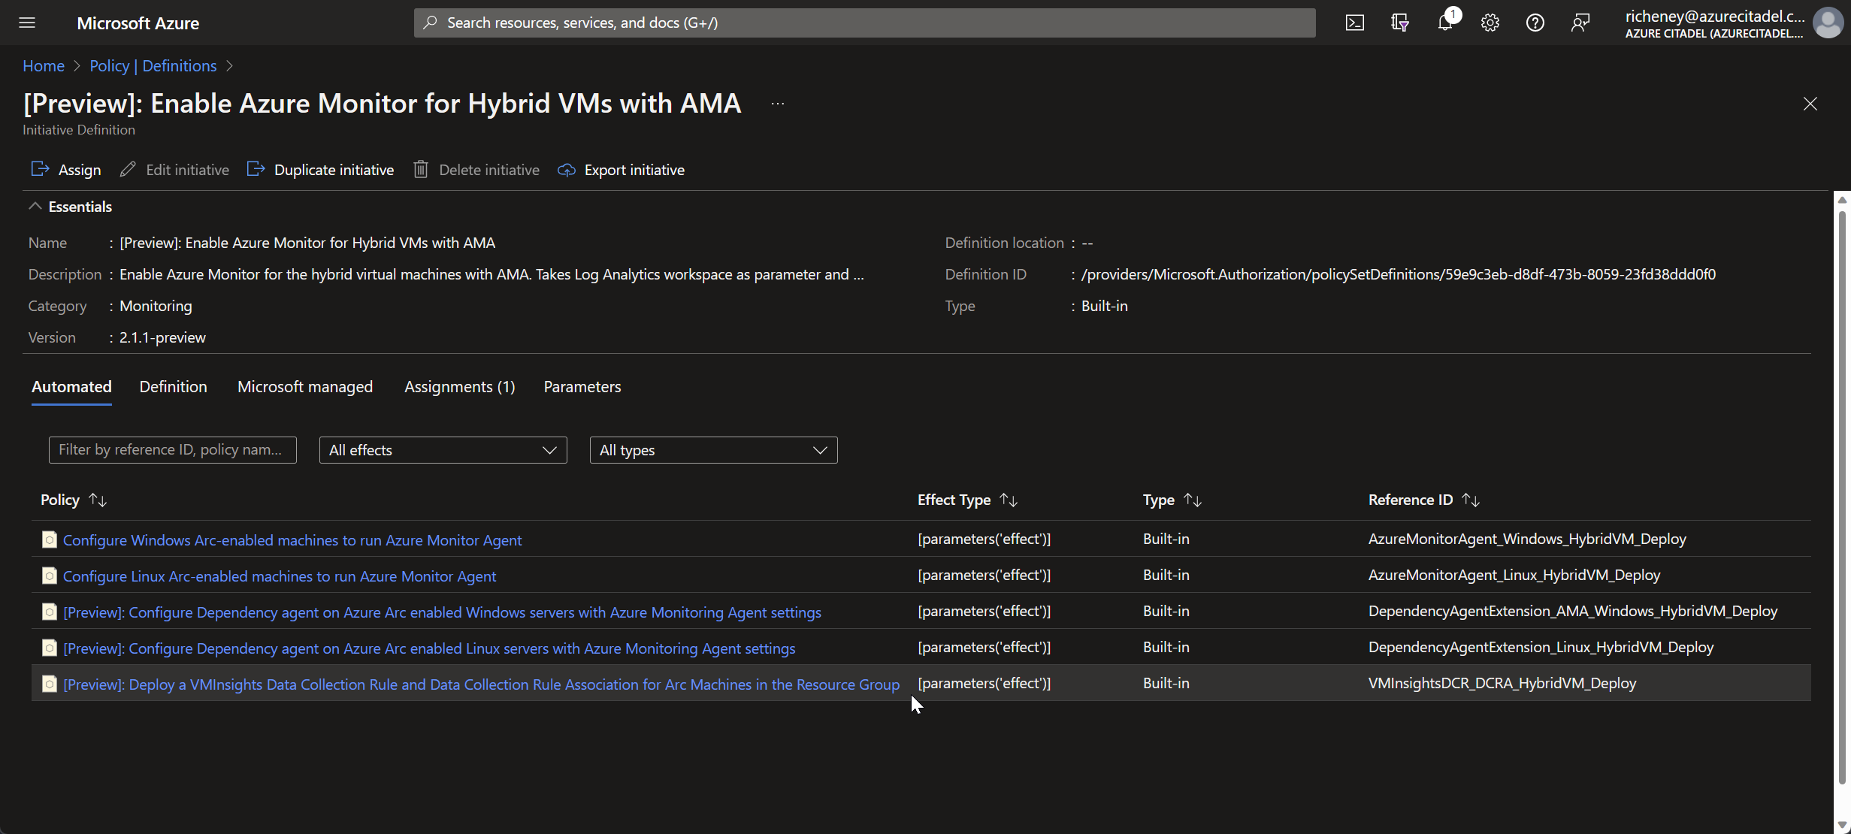
Task: Click the Assign icon
Action: click(40, 169)
